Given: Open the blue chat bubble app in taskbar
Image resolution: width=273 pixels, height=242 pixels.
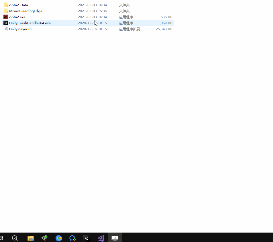Looking at the screenshot, I should 72,238.
